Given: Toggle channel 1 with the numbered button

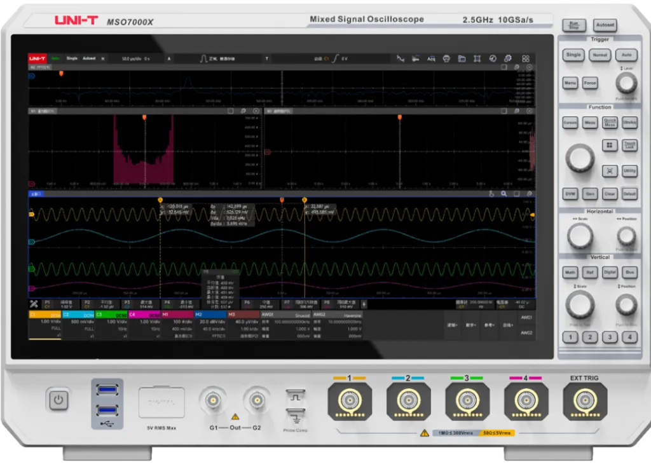Looking at the screenshot, I should (570, 337).
